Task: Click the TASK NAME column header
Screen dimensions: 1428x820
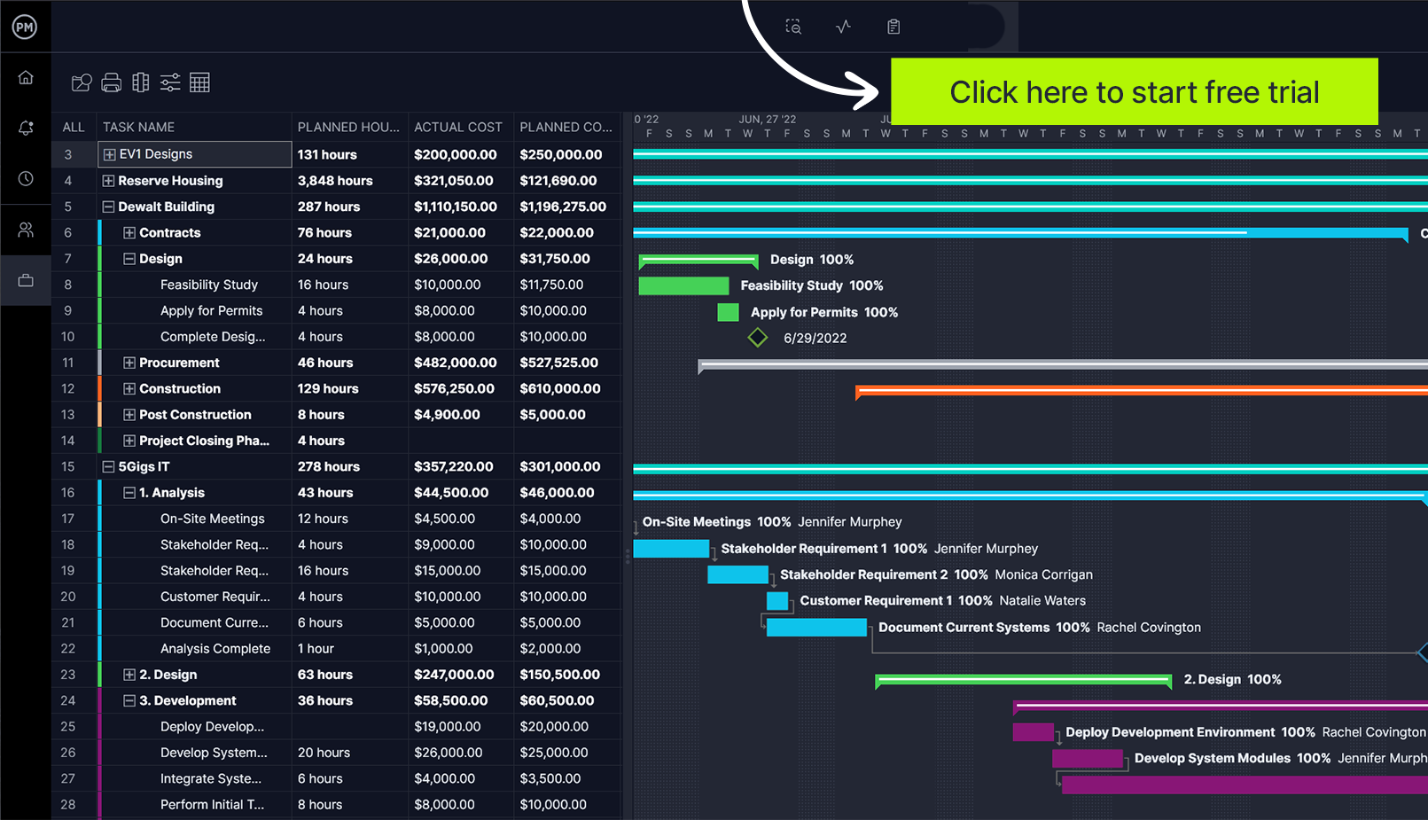Action: point(138,127)
